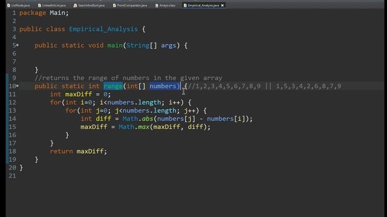Screen dimensions: 387x217
Task: Click the 'Math' class on line 14
Action: click(x=130, y=119)
